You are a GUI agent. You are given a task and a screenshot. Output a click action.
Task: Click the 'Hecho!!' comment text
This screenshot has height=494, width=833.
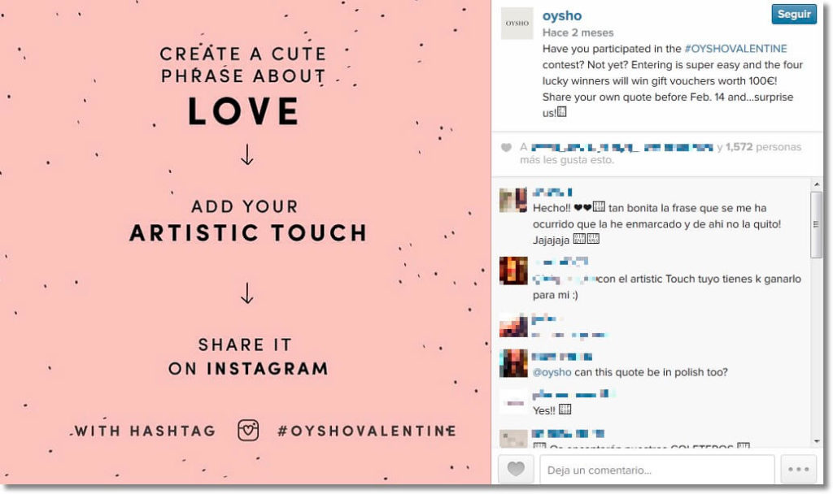(656, 223)
